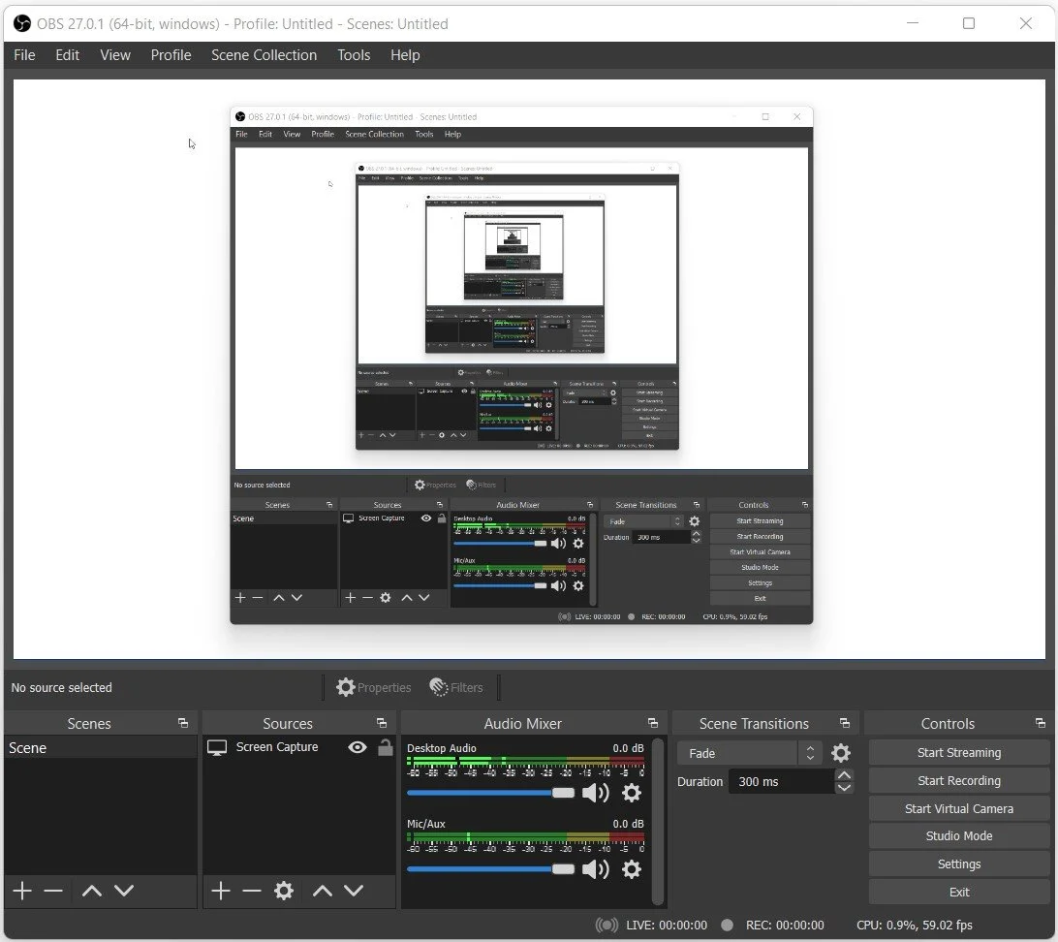Viewport: 1058px width, 942px height.
Task: Open Desktop Audio settings gear
Action: (632, 793)
